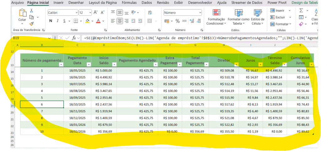321x151 pixels.
Task: Open the fill color dropdown arrow
Action: point(92,21)
